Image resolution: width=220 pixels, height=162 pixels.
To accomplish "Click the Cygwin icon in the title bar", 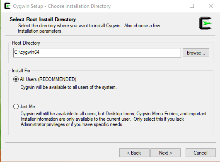I will click(7, 6).
